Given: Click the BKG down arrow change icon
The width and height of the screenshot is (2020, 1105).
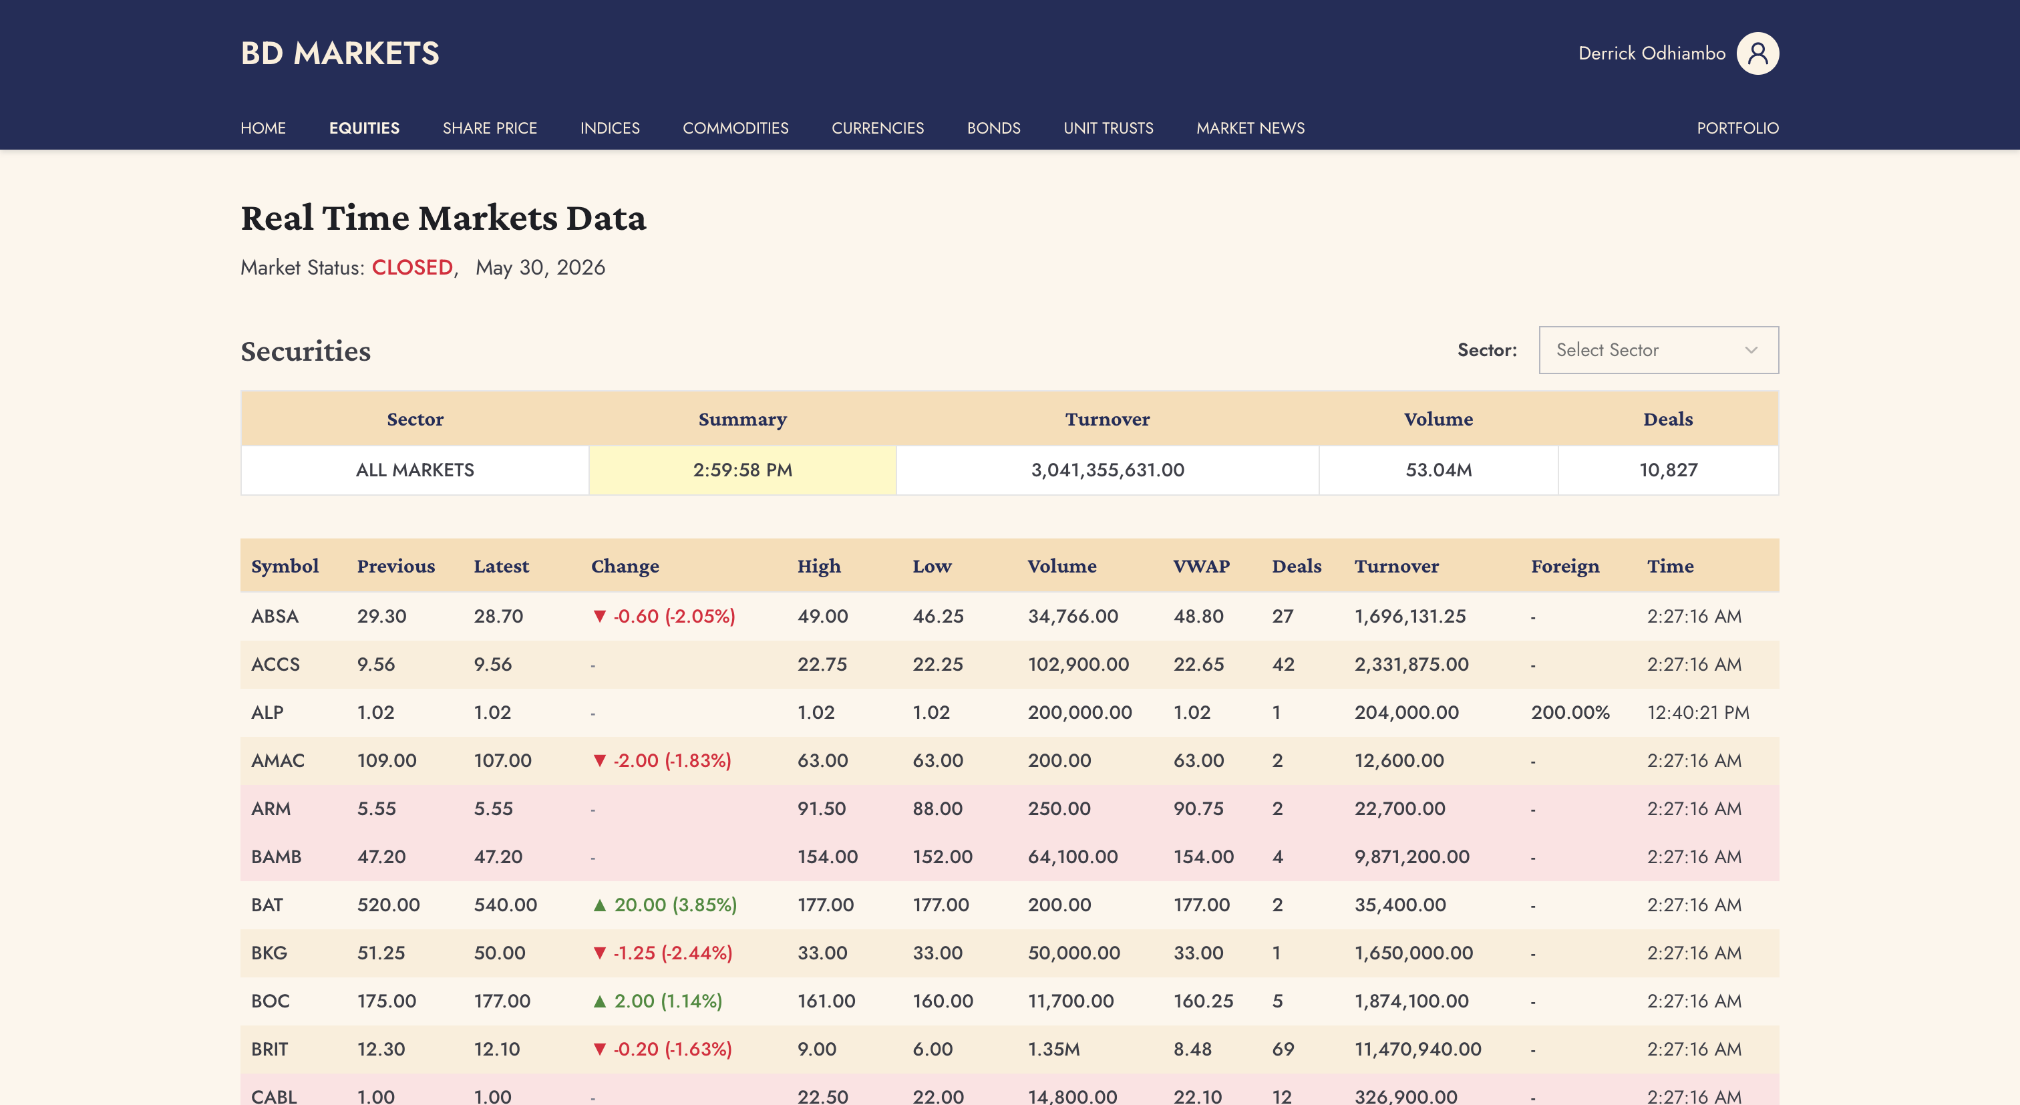Looking at the screenshot, I should tap(599, 953).
